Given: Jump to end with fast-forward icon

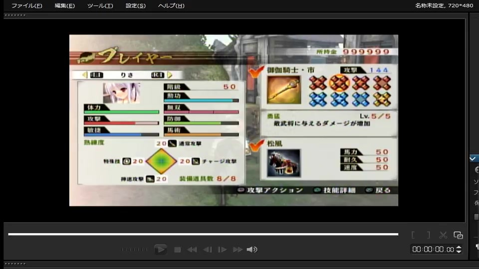Looking at the screenshot, I should point(238,250).
